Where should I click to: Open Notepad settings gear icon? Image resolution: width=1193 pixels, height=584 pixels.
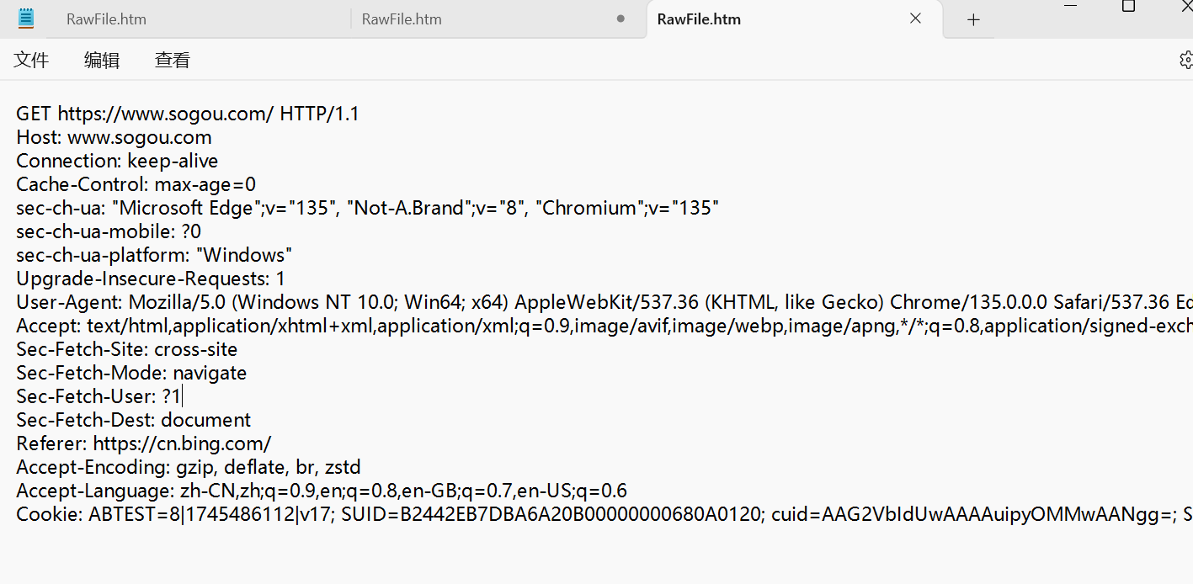click(x=1186, y=60)
